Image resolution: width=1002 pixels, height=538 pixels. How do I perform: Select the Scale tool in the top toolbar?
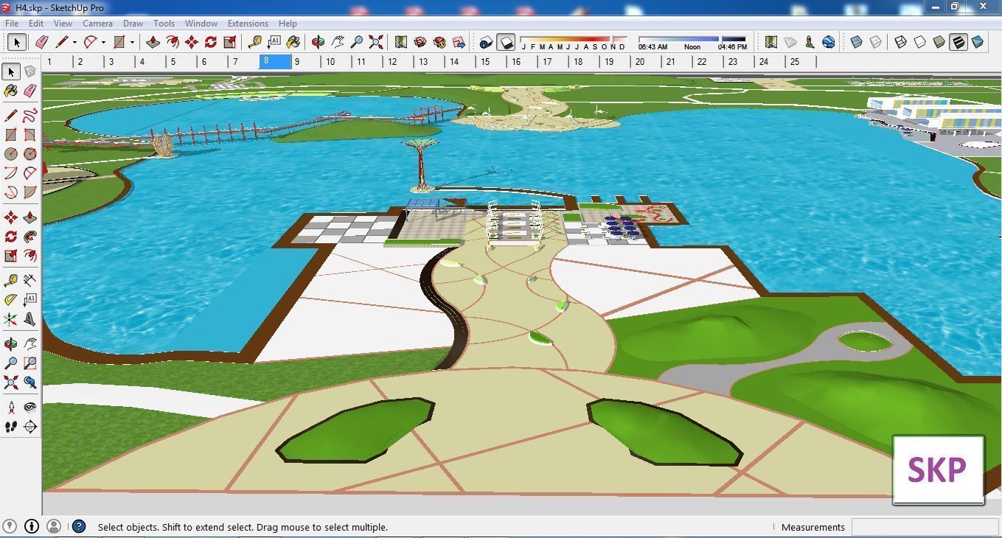coord(230,42)
